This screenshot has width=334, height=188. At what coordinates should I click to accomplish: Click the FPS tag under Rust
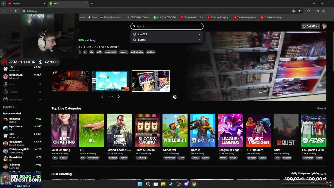tap(277, 158)
